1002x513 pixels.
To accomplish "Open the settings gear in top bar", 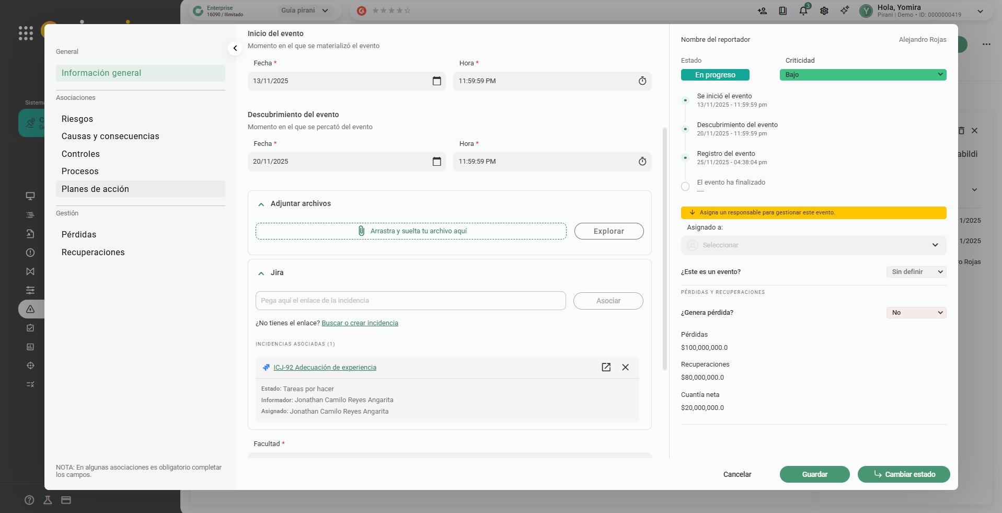I will point(824,10).
